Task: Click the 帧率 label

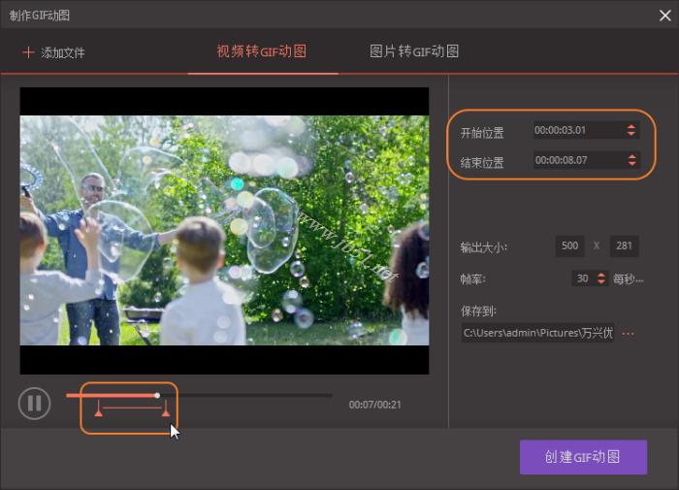Action: click(x=473, y=279)
